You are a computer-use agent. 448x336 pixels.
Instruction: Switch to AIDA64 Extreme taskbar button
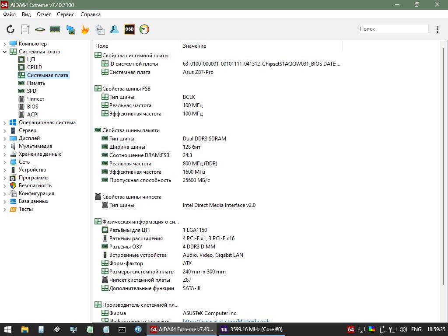[182, 329]
